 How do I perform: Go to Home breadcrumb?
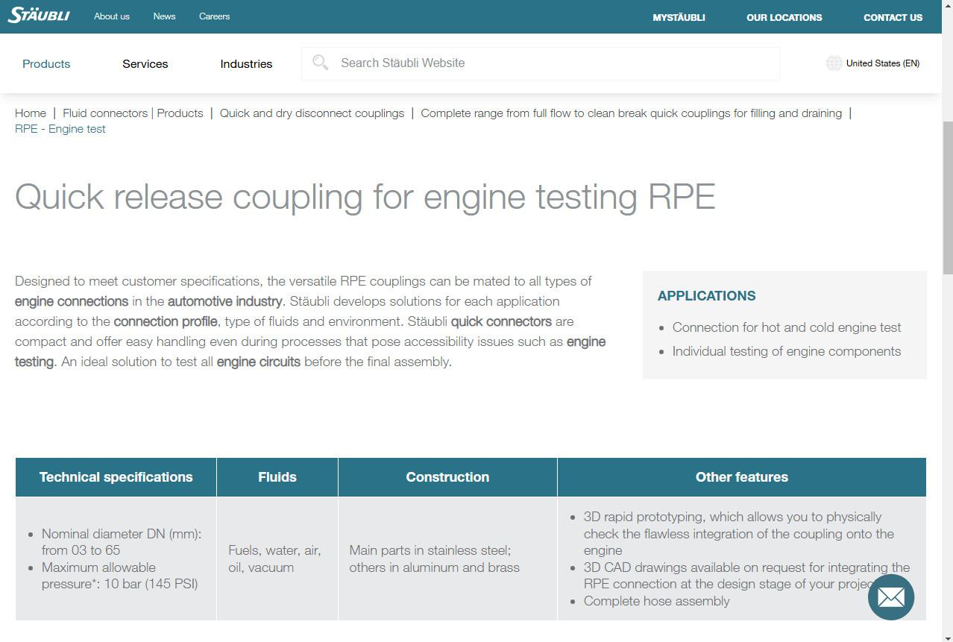pos(31,113)
